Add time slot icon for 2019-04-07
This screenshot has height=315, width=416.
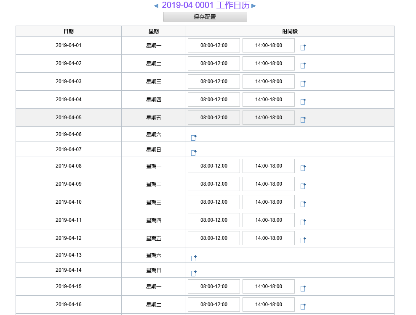pyautogui.click(x=194, y=152)
